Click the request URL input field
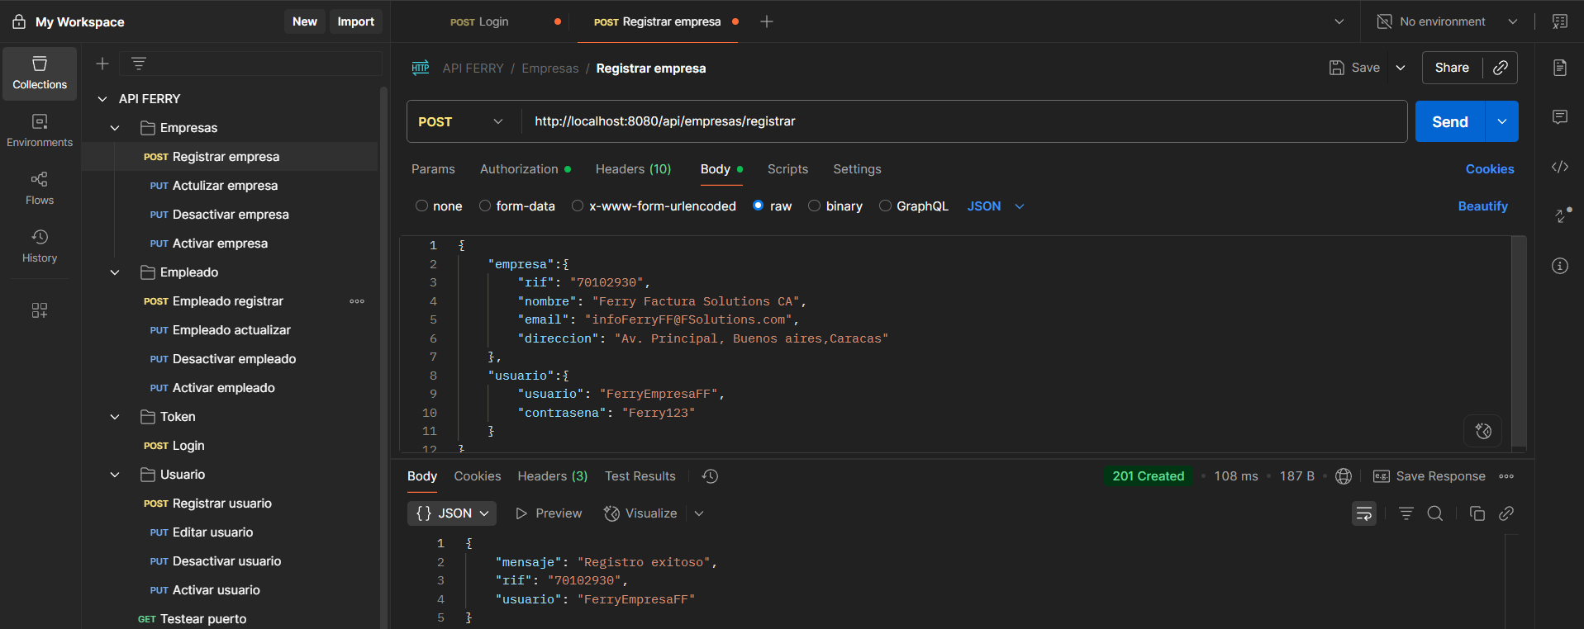The image size is (1584, 629). tap(964, 121)
